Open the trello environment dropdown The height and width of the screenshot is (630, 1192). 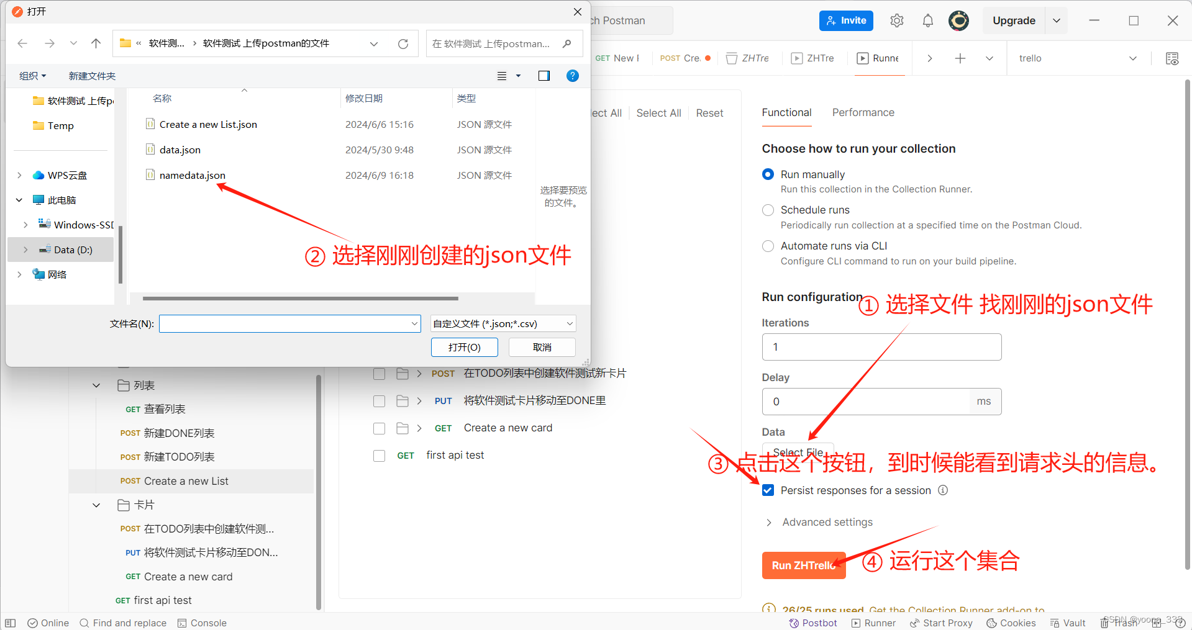1078,58
